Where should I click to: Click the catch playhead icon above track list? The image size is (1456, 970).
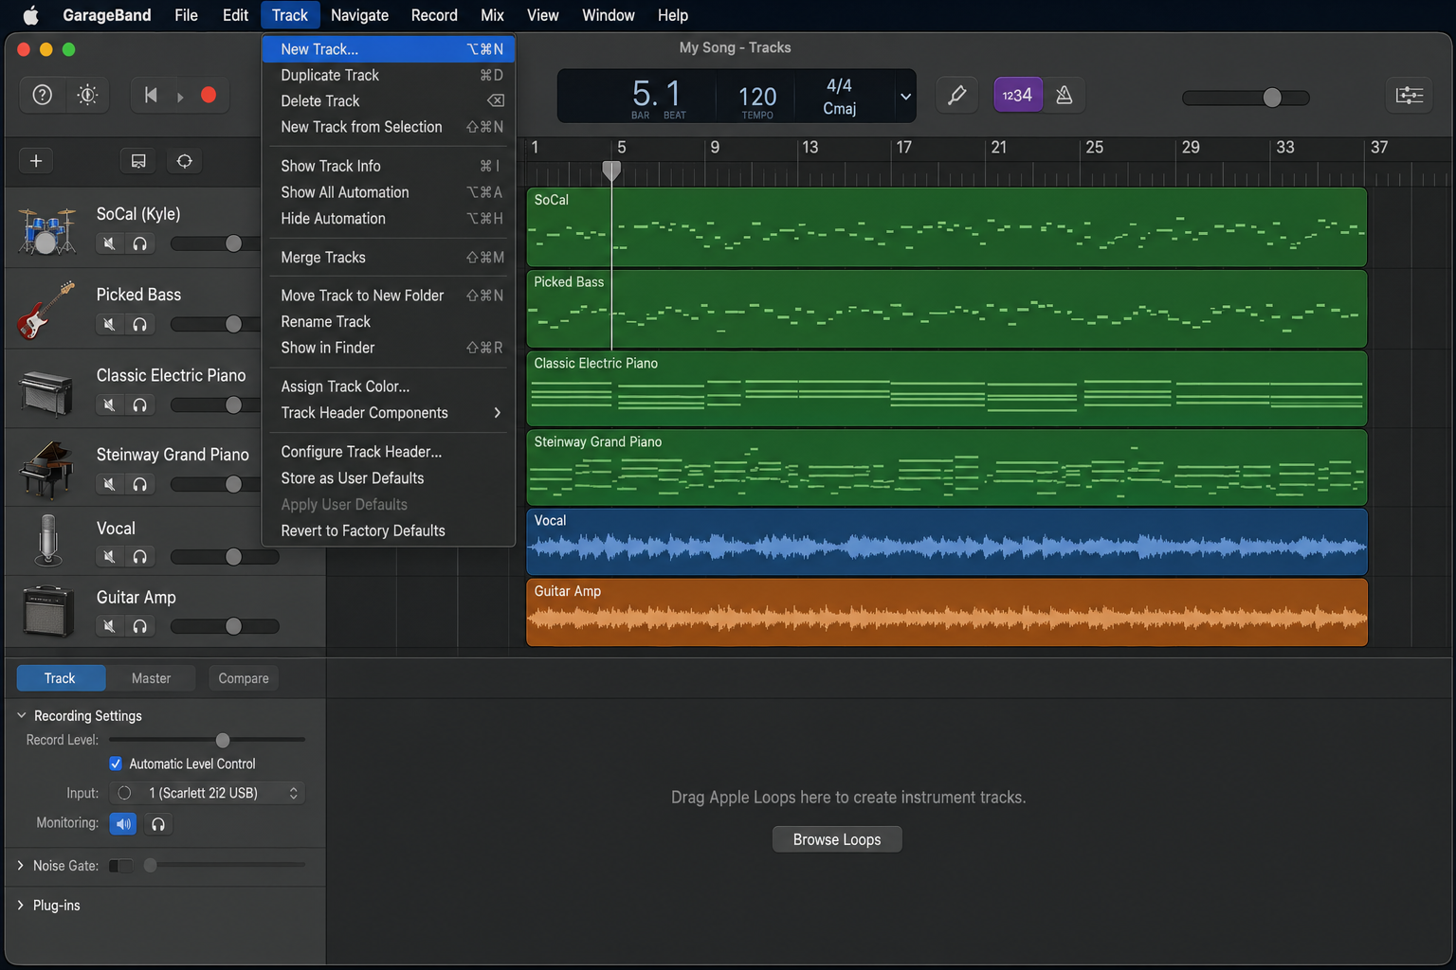(185, 161)
